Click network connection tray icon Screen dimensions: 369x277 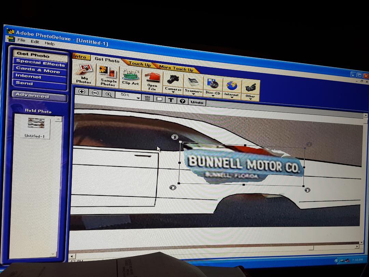click(x=347, y=261)
